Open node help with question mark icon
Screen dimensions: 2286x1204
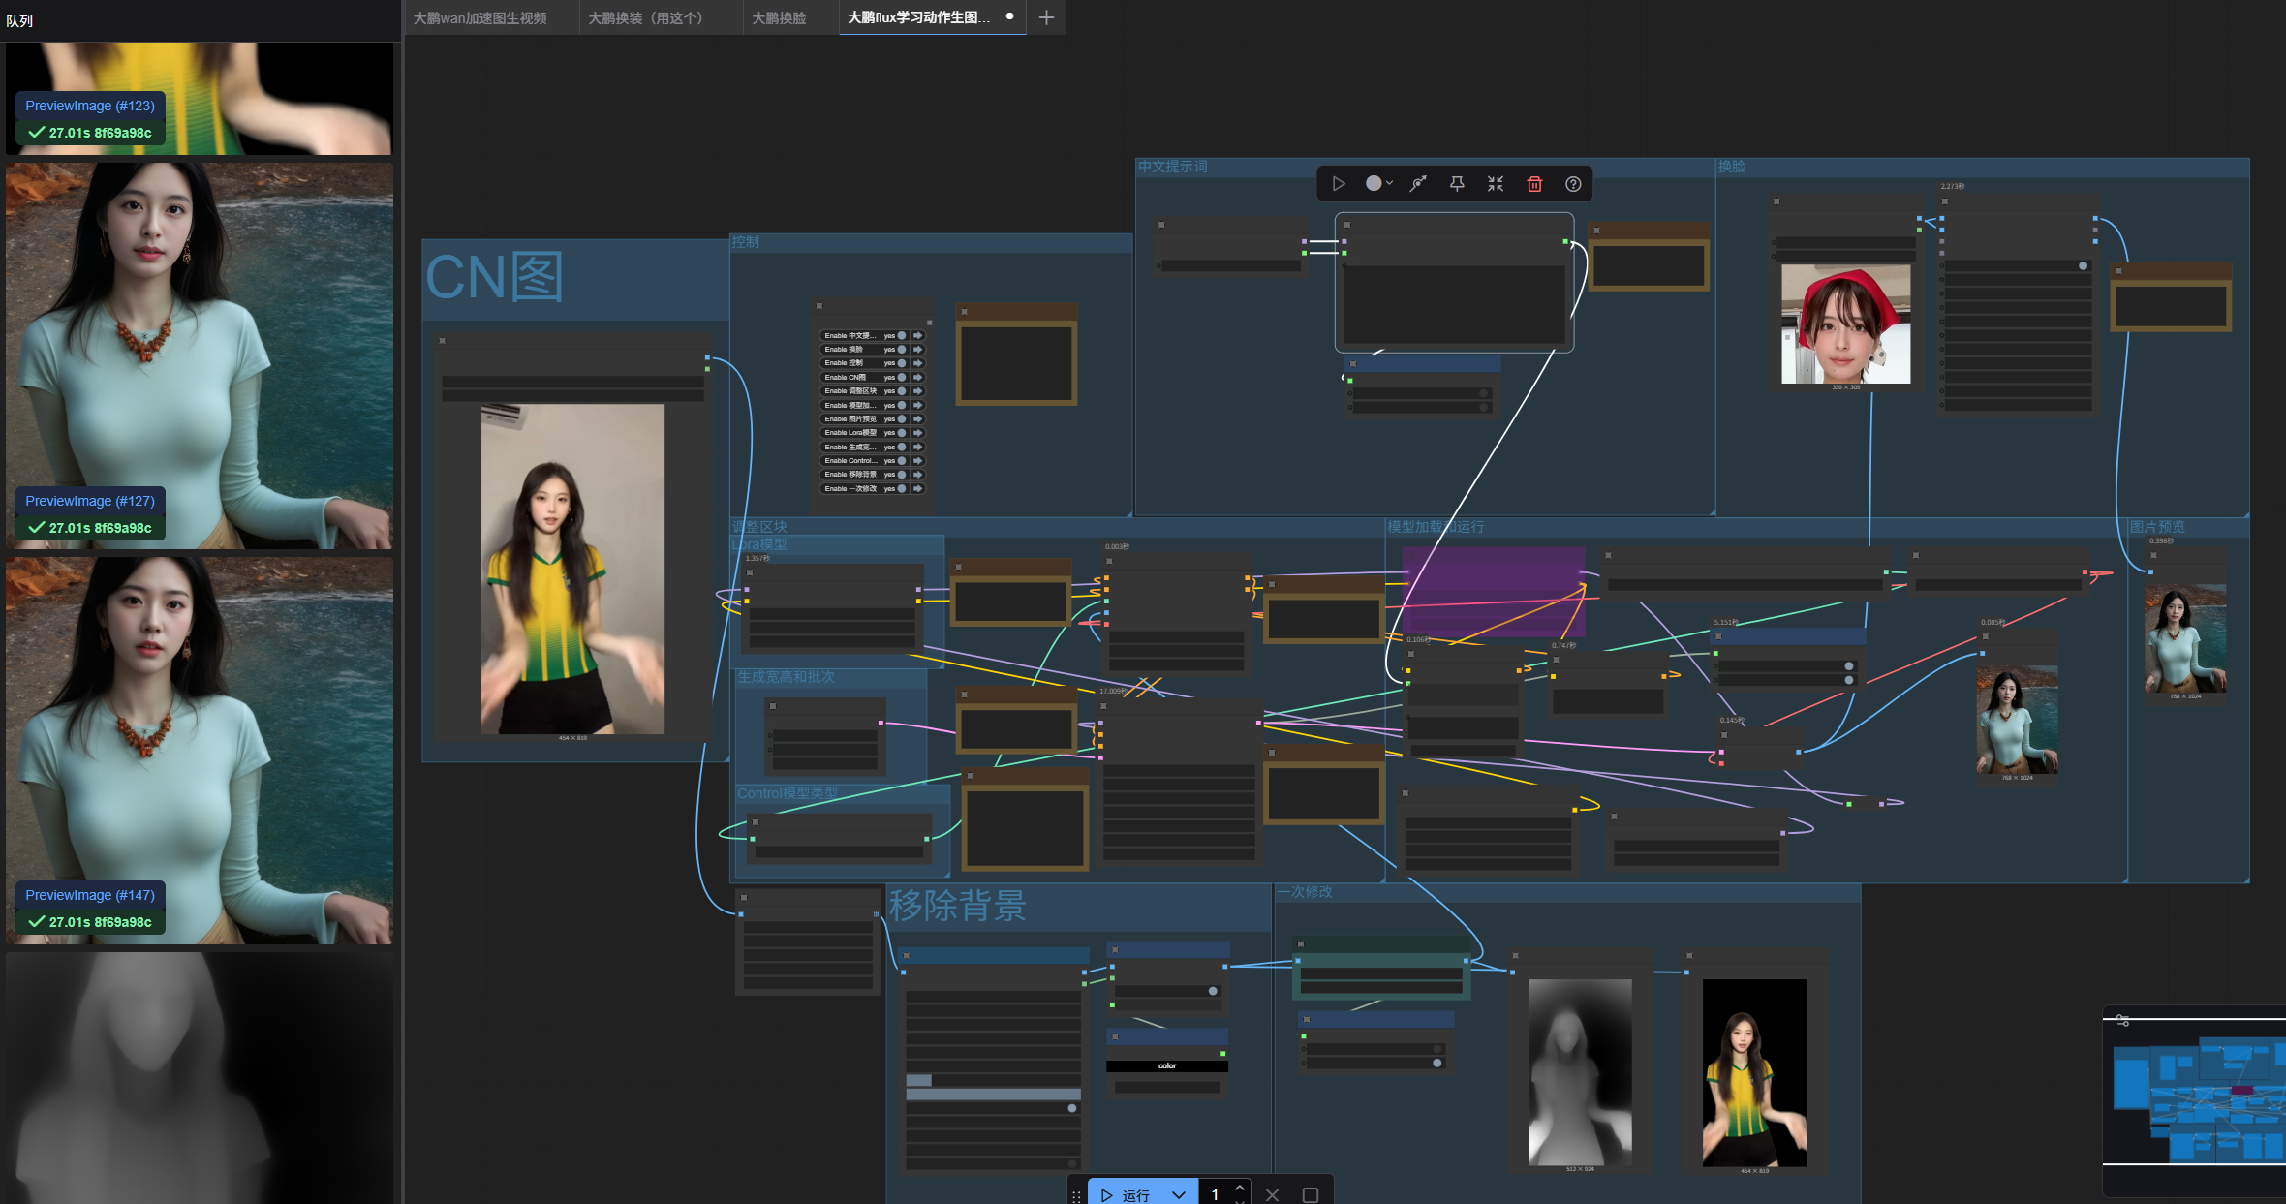(1573, 184)
